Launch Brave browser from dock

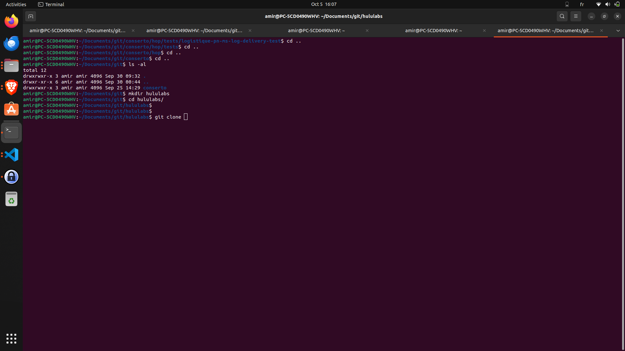click(11, 87)
